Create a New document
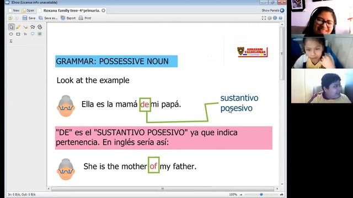 click(14, 10)
